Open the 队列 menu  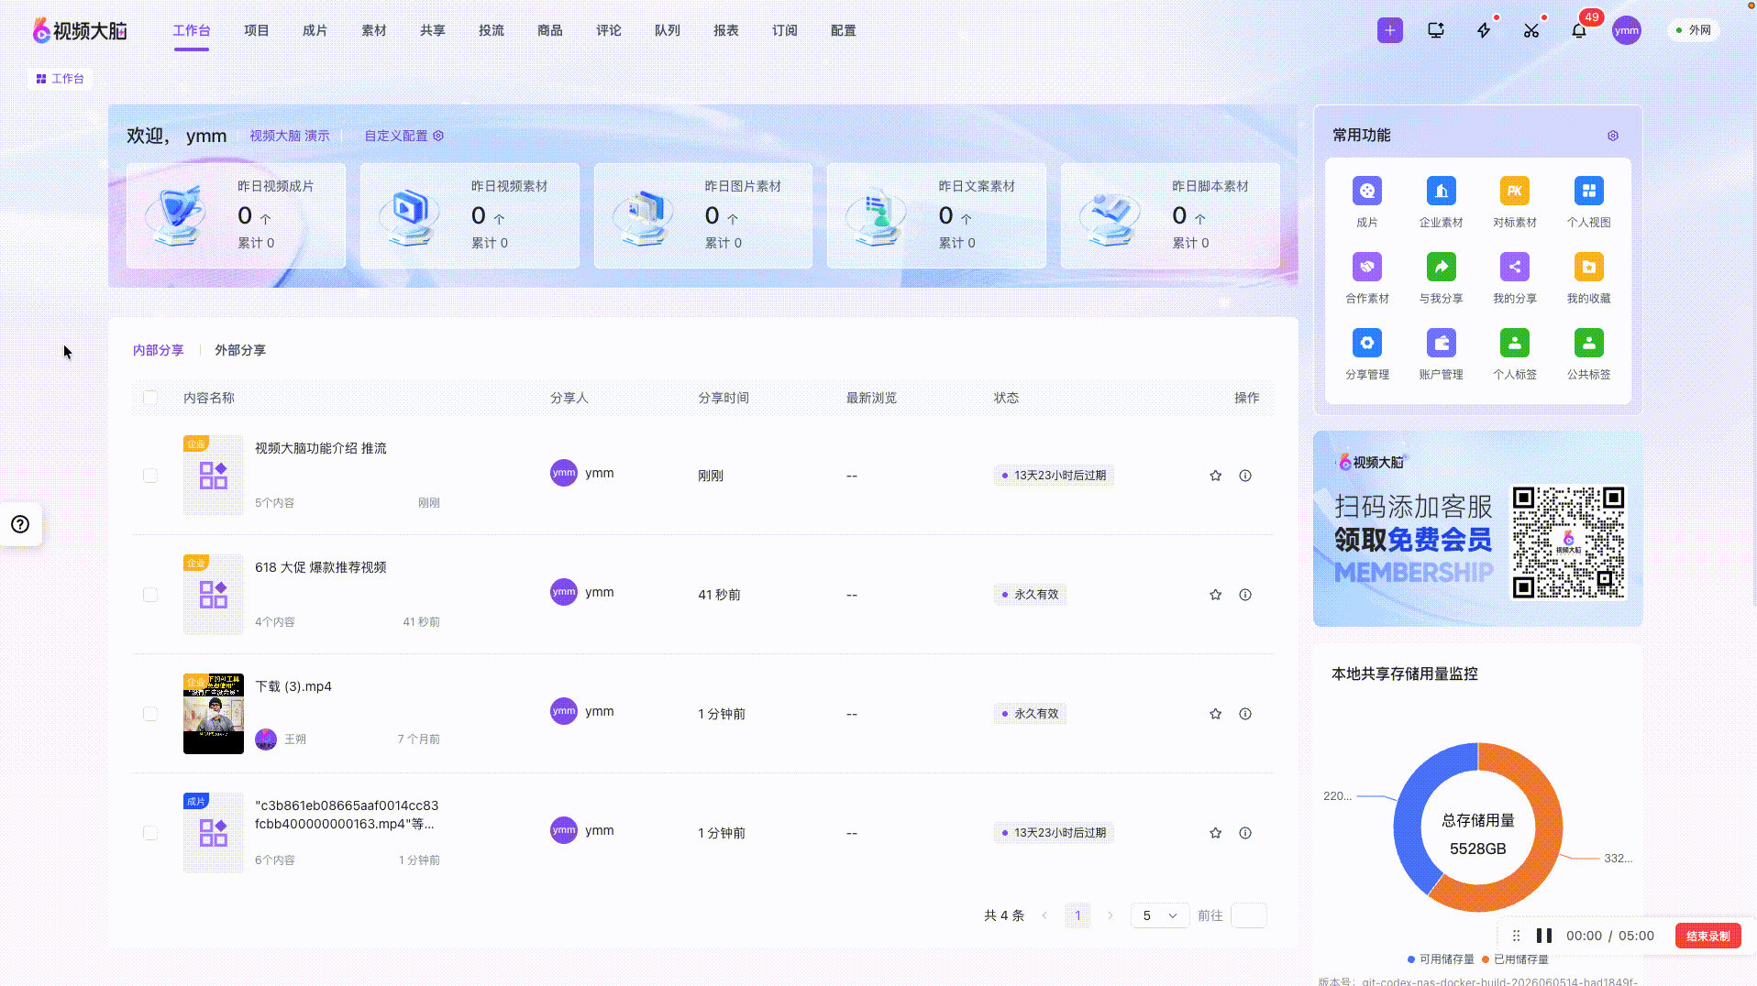[668, 30]
